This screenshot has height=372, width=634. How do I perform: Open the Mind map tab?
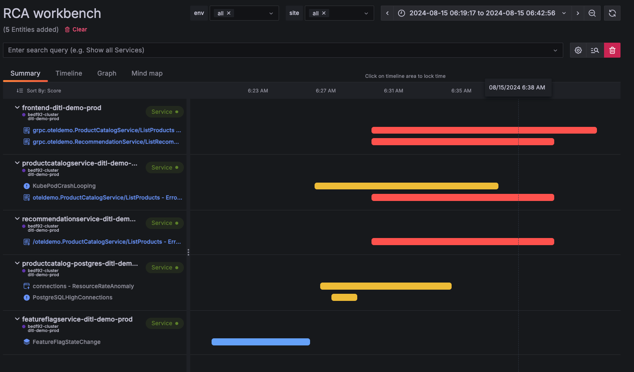[147, 73]
